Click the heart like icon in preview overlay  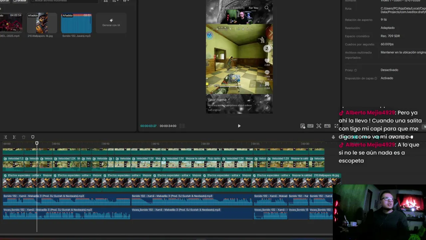(267, 61)
